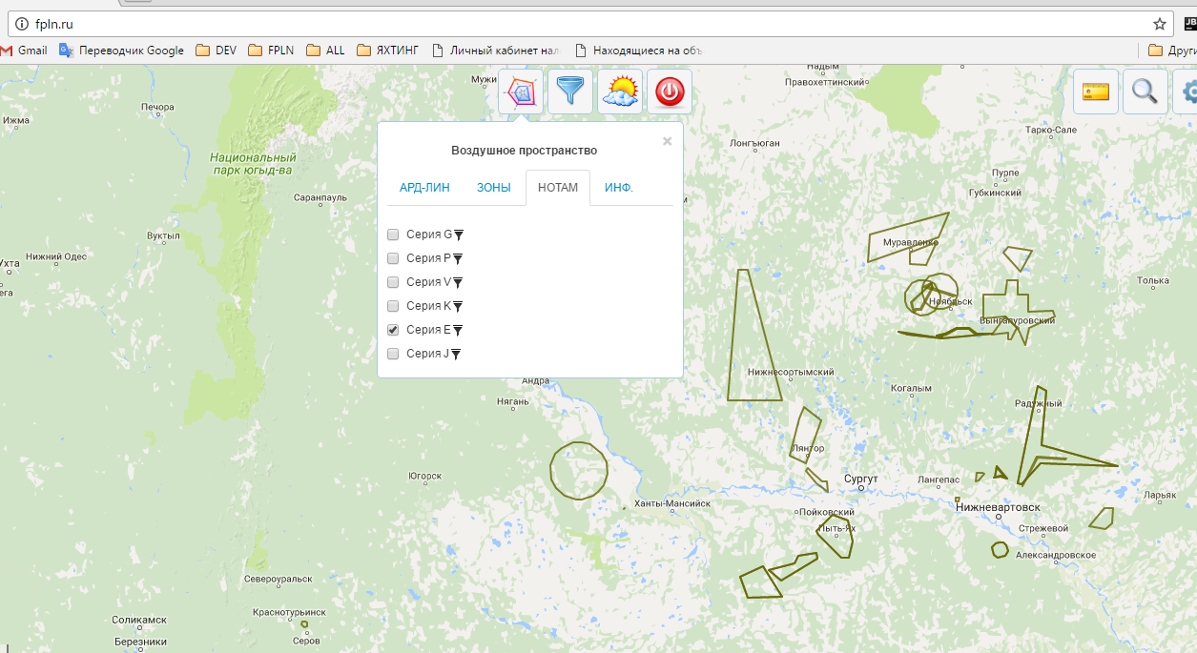Open the ИНФ. tab
This screenshot has height=653, width=1197.
618,188
